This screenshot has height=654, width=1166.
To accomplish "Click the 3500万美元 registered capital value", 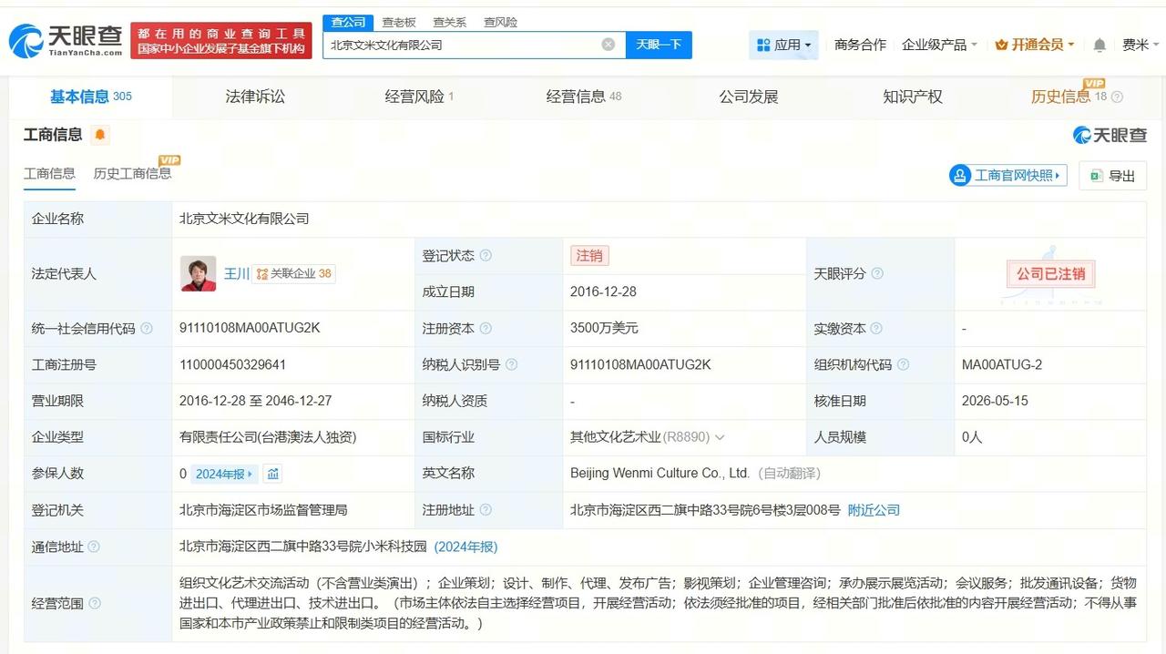I will pyautogui.click(x=605, y=328).
